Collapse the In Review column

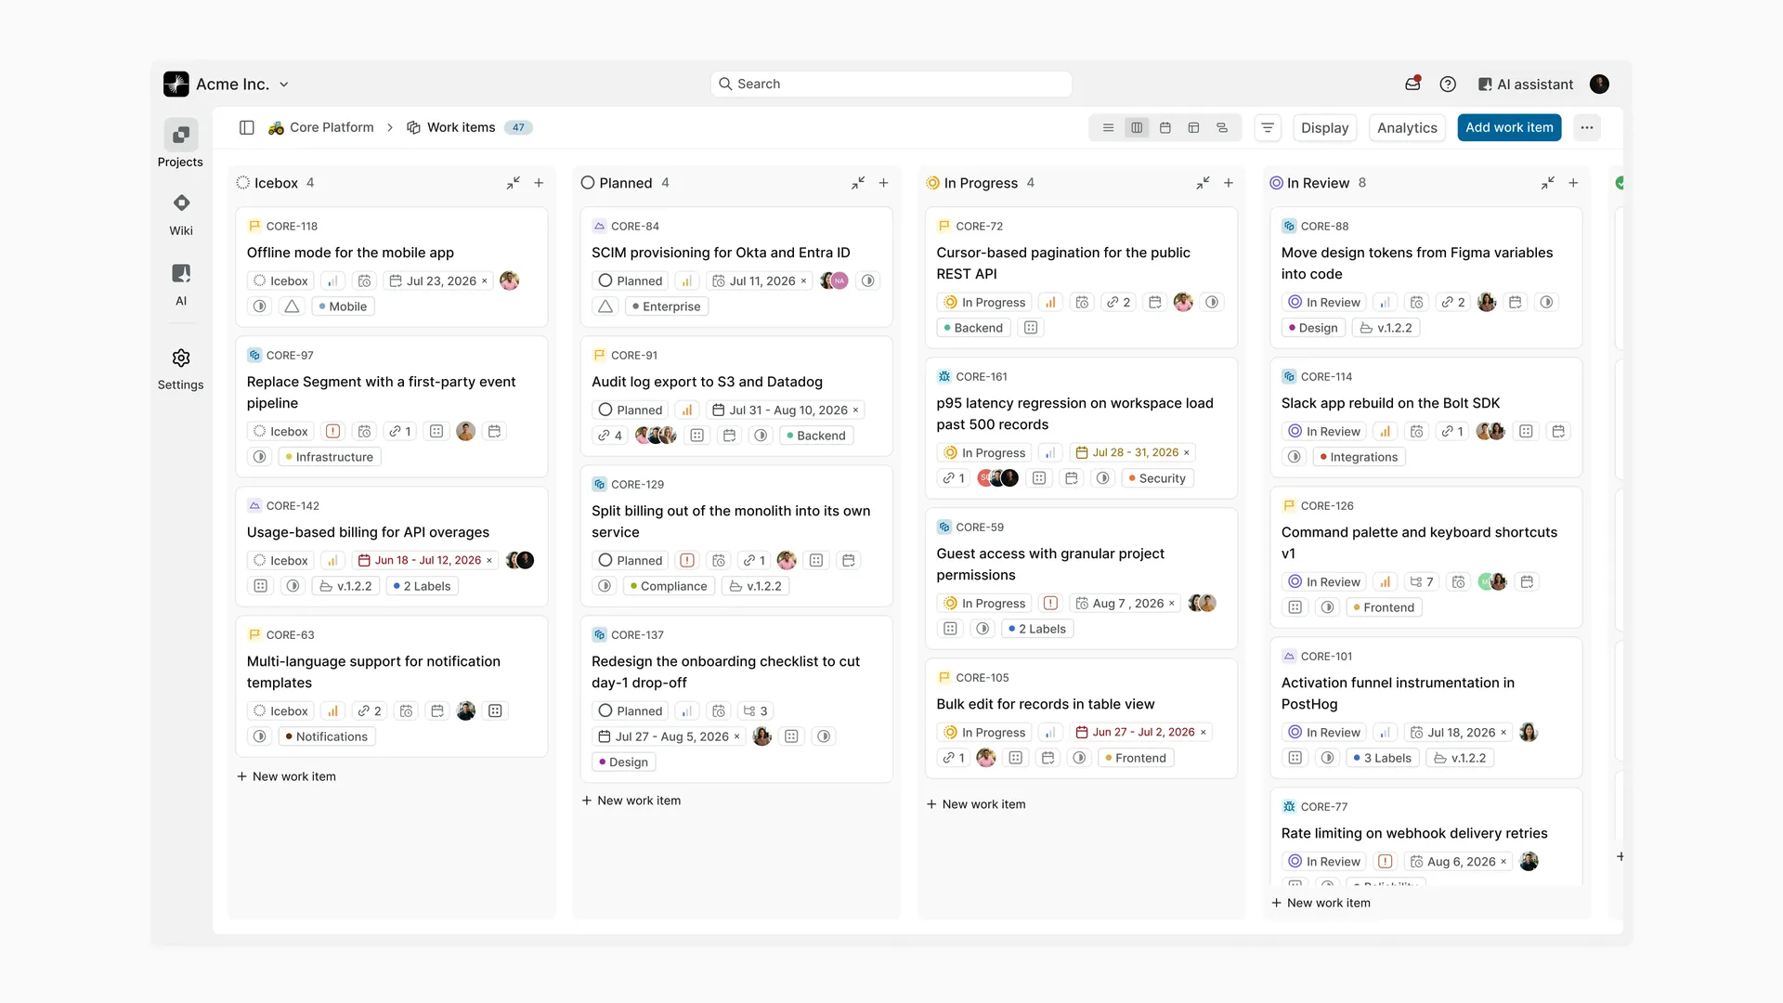(x=1547, y=183)
